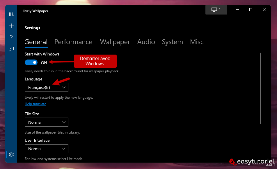Image resolution: width=277 pixels, height=169 pixels.
Task: Maximize the Lively Wallpaper window
Action: (x=251, y=10)
